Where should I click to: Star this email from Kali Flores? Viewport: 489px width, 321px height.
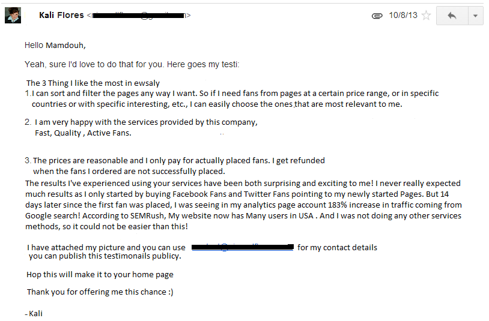click(x=426, y=16)
